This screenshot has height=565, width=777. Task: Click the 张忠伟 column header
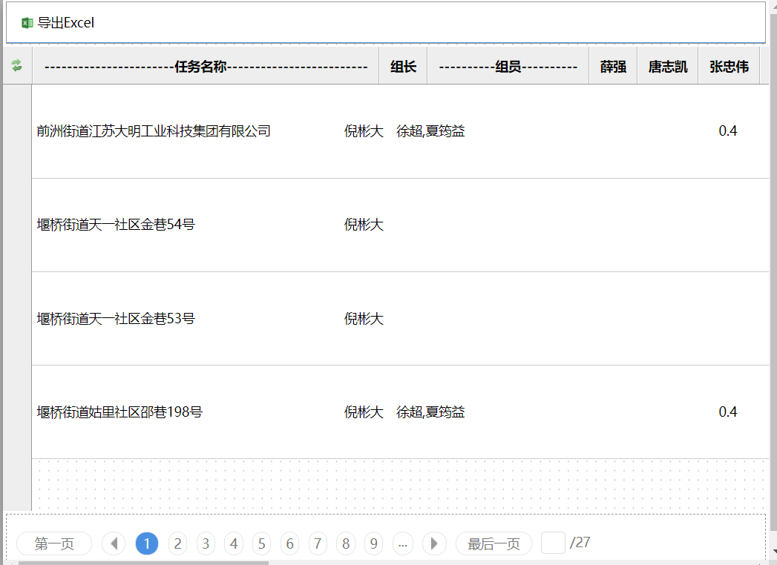point(729,67)
